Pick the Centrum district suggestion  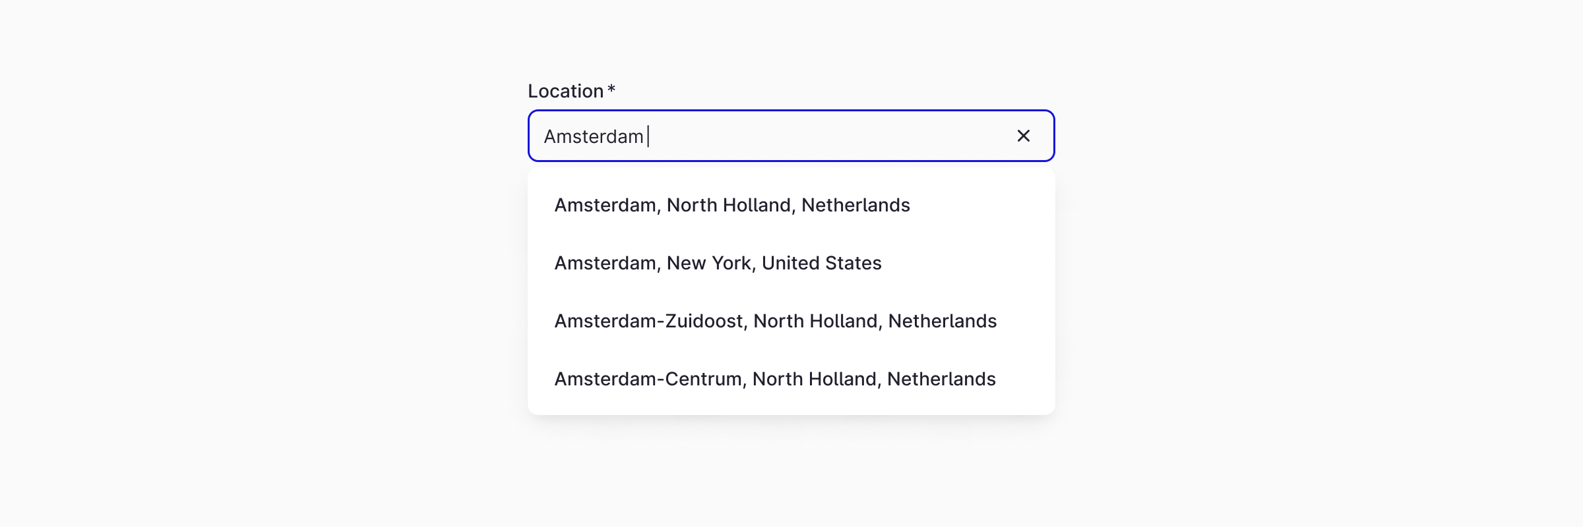[775, 379]
